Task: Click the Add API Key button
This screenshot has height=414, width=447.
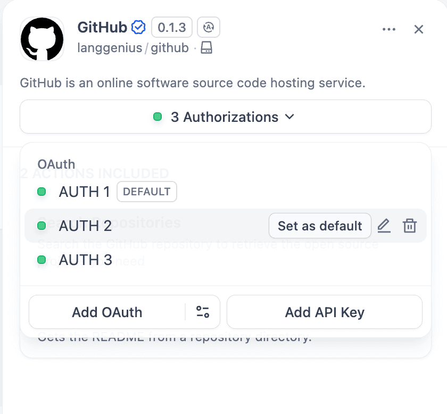Action: pyautogui.click(x=324, y=312)
